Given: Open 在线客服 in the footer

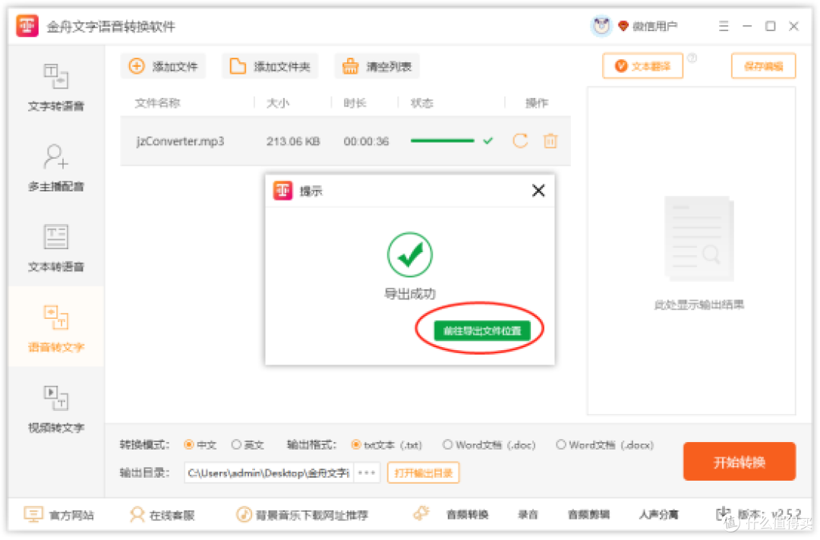Looking at the screenshot, I should [x=162, y=516].
